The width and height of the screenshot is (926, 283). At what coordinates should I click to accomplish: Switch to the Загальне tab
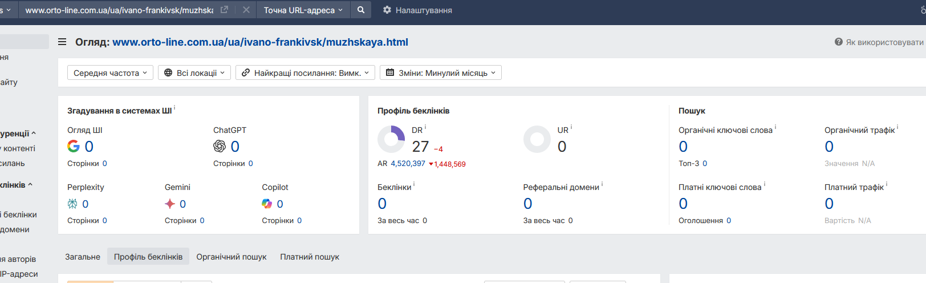(83, 257)
